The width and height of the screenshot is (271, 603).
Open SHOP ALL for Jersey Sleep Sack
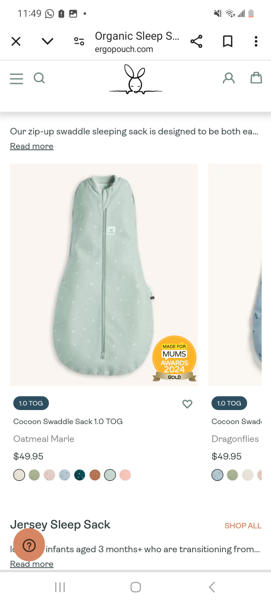point(243,526)
